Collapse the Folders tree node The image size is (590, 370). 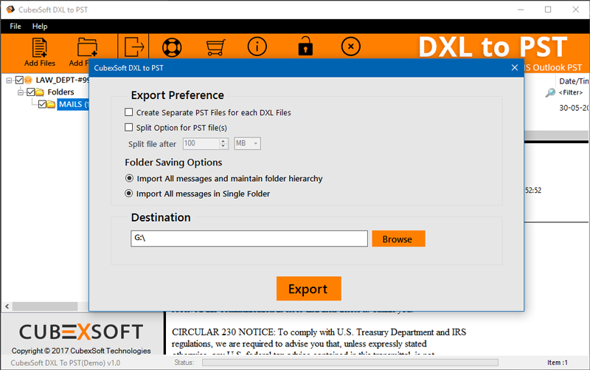click(x=21, y=92)
